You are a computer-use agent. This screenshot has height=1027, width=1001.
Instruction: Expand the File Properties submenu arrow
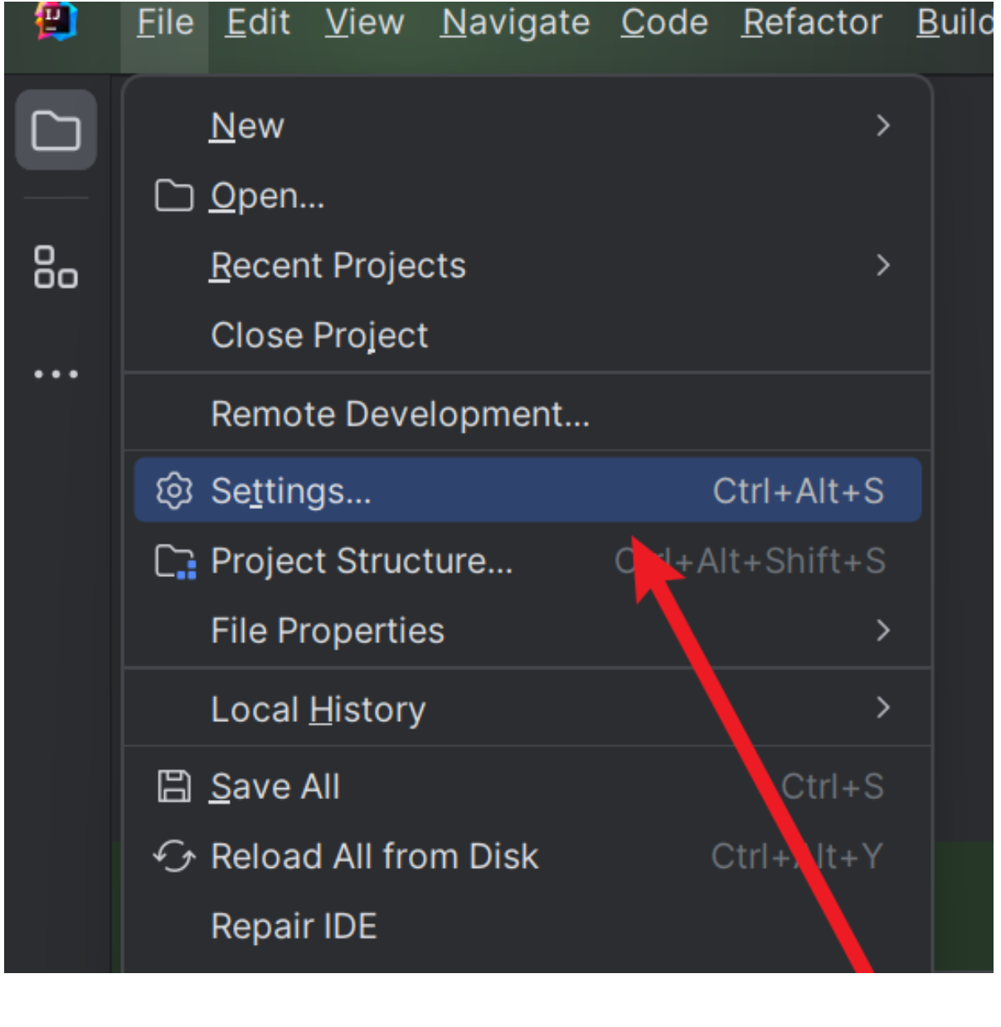[883, 631]
